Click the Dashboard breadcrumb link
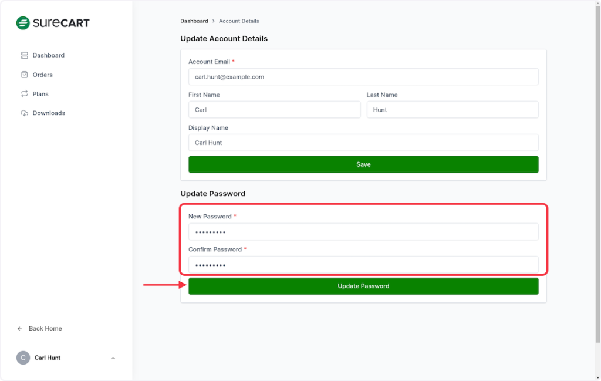 tap(194, 21)
